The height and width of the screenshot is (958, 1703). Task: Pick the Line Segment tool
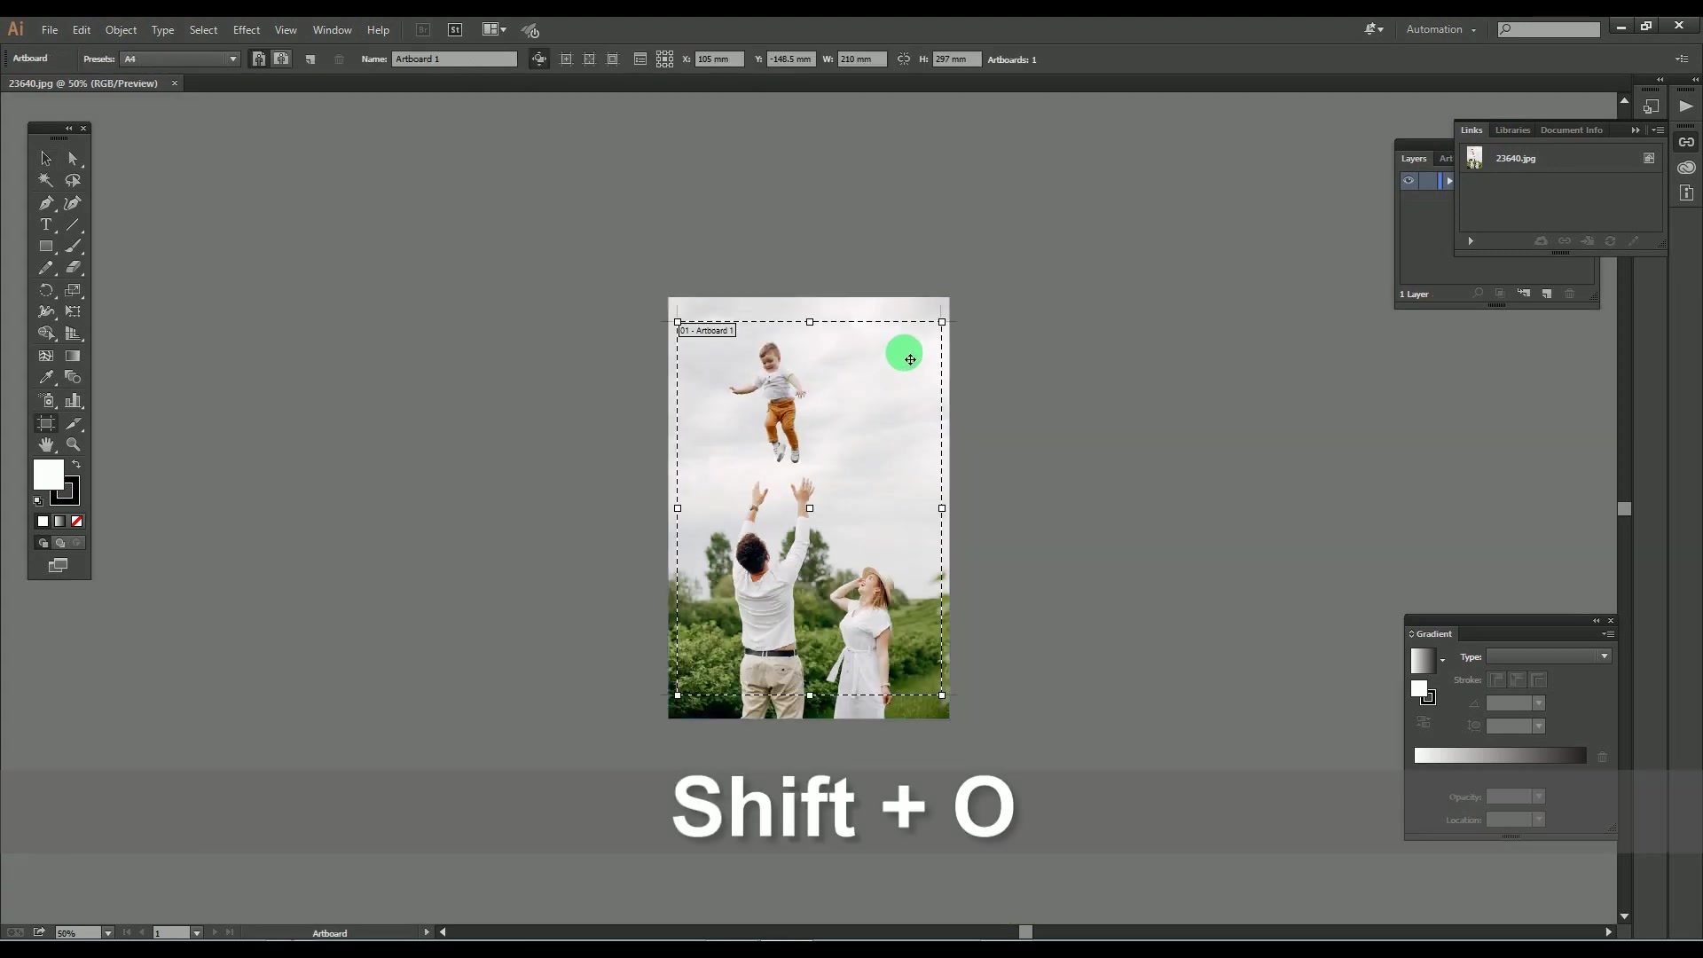[x=73, y=224]
